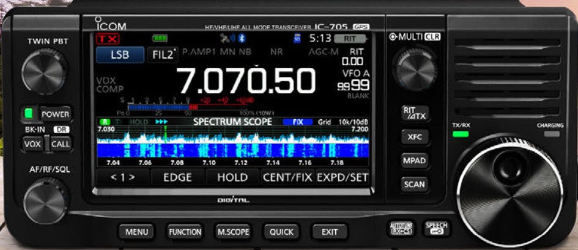The height and width of the screenshot is (250, 578).
Task: Tap the blue triangle scope speed arrows
Action: tap(161, 122)
